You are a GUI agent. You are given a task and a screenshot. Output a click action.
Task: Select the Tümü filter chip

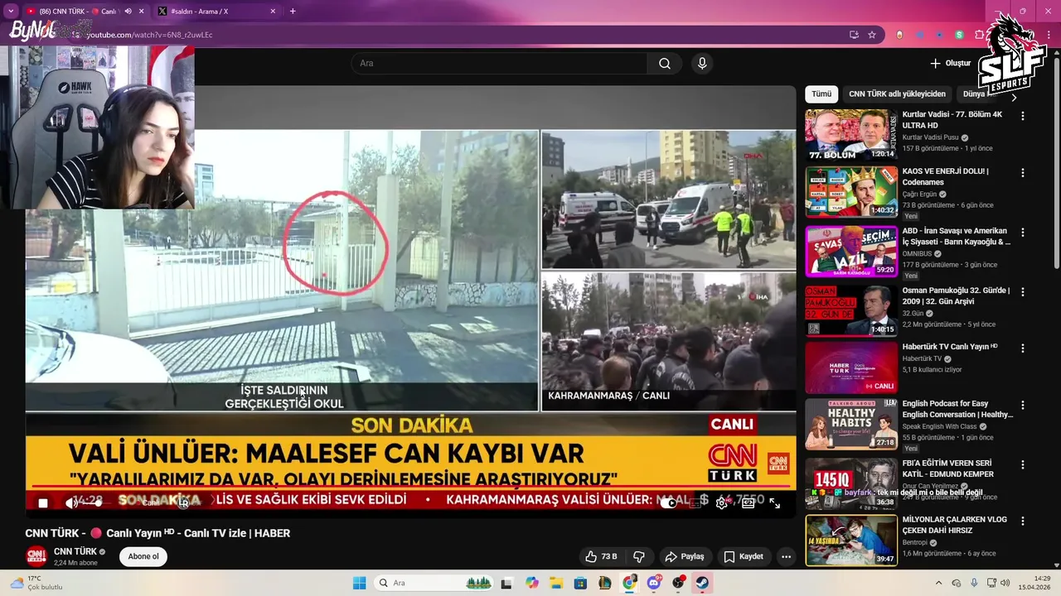tap(821, 94)
